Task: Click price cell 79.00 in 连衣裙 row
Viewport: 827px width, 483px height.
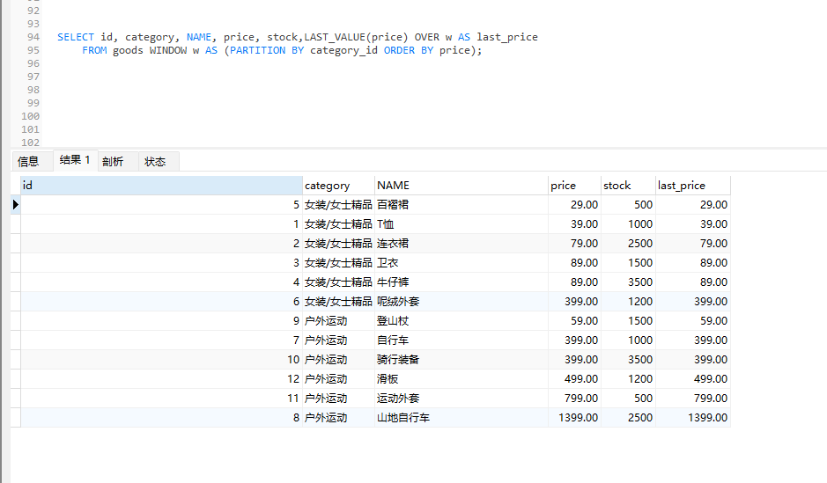Action: (574, 244)
